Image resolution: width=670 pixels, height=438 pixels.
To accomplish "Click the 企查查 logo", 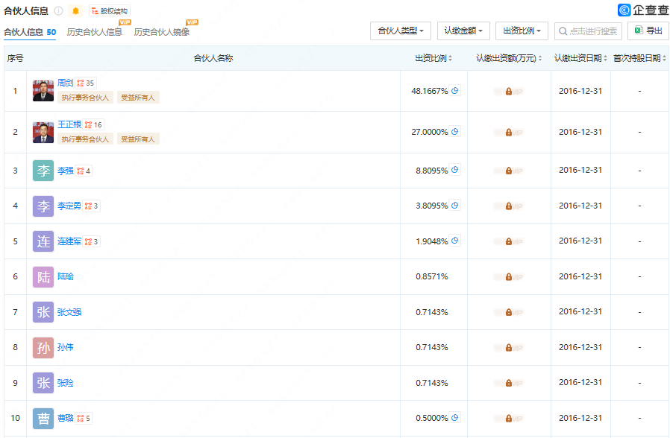I will pyautogui.click(x=643, y=10).
